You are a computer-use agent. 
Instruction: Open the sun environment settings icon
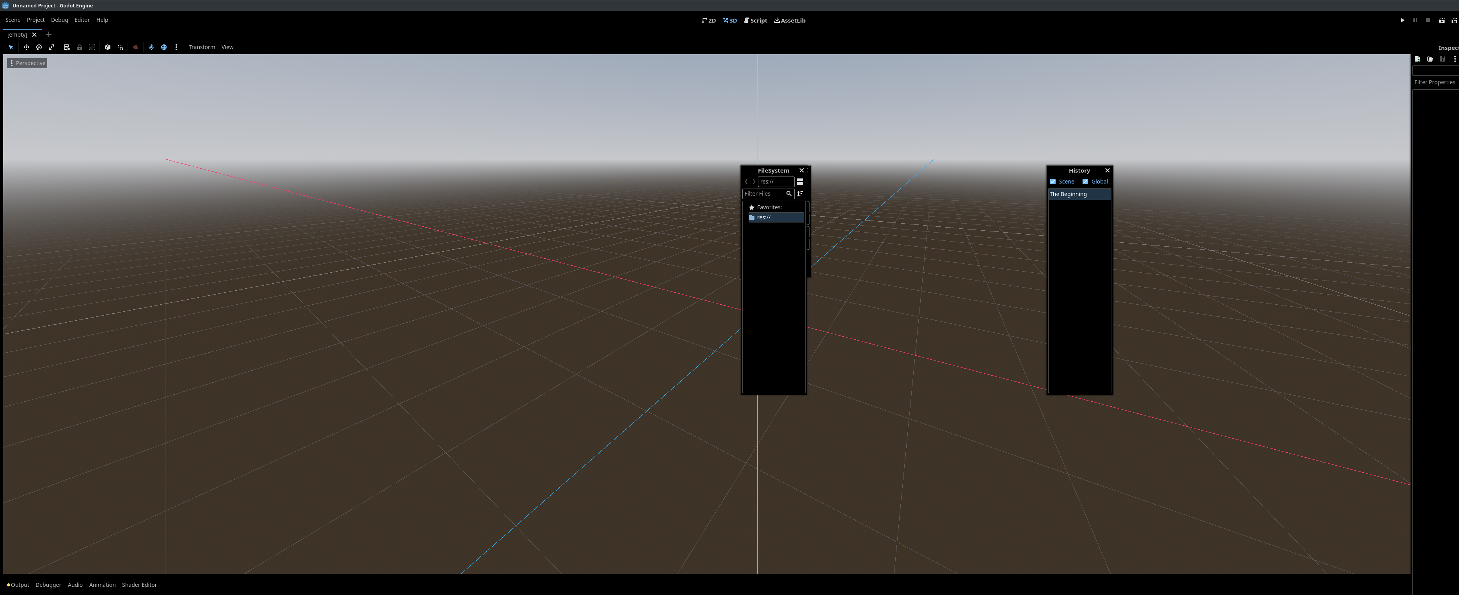[x=151, y=47]
